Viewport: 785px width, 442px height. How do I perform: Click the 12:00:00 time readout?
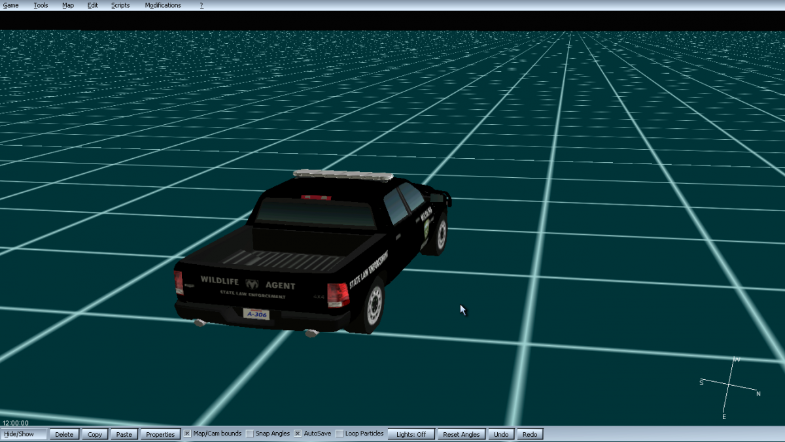point(16,423)
